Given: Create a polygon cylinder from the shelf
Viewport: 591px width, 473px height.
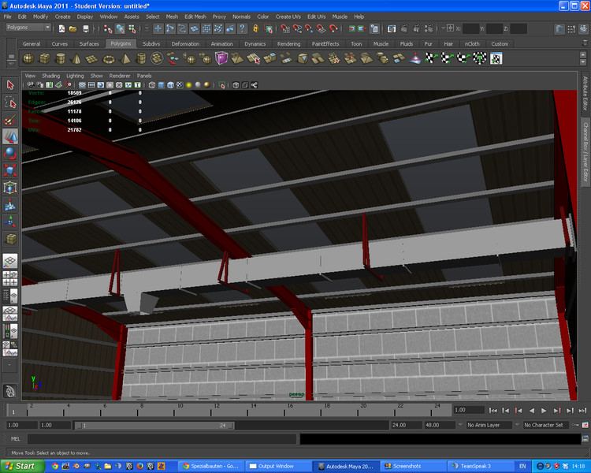Looking at the screenshot, I should click(x=61, y=58).
